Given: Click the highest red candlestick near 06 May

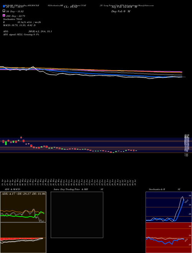Looking at the screenshot, I should (21, 137).
